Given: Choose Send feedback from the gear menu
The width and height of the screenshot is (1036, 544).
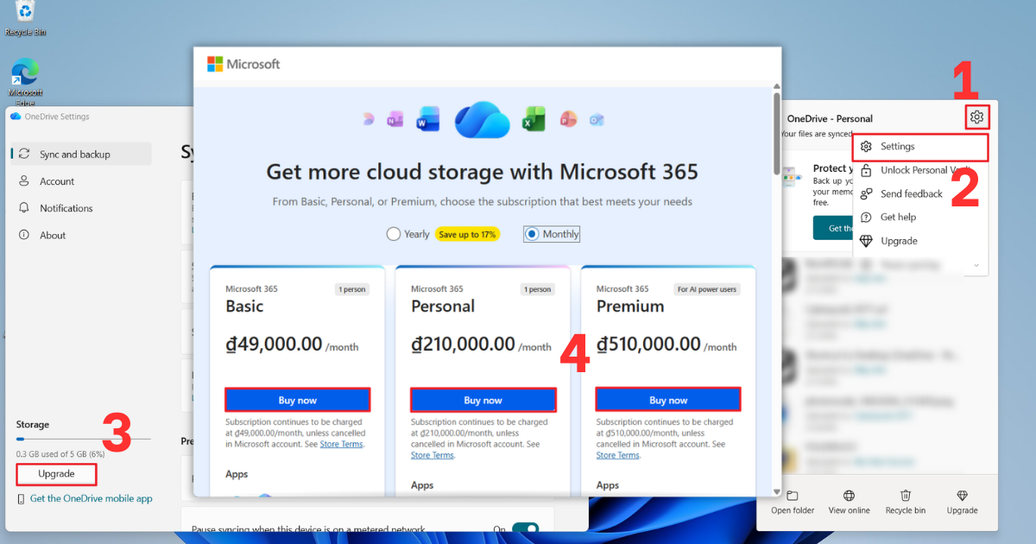Looking at the screenshot, I should [920, 193].
